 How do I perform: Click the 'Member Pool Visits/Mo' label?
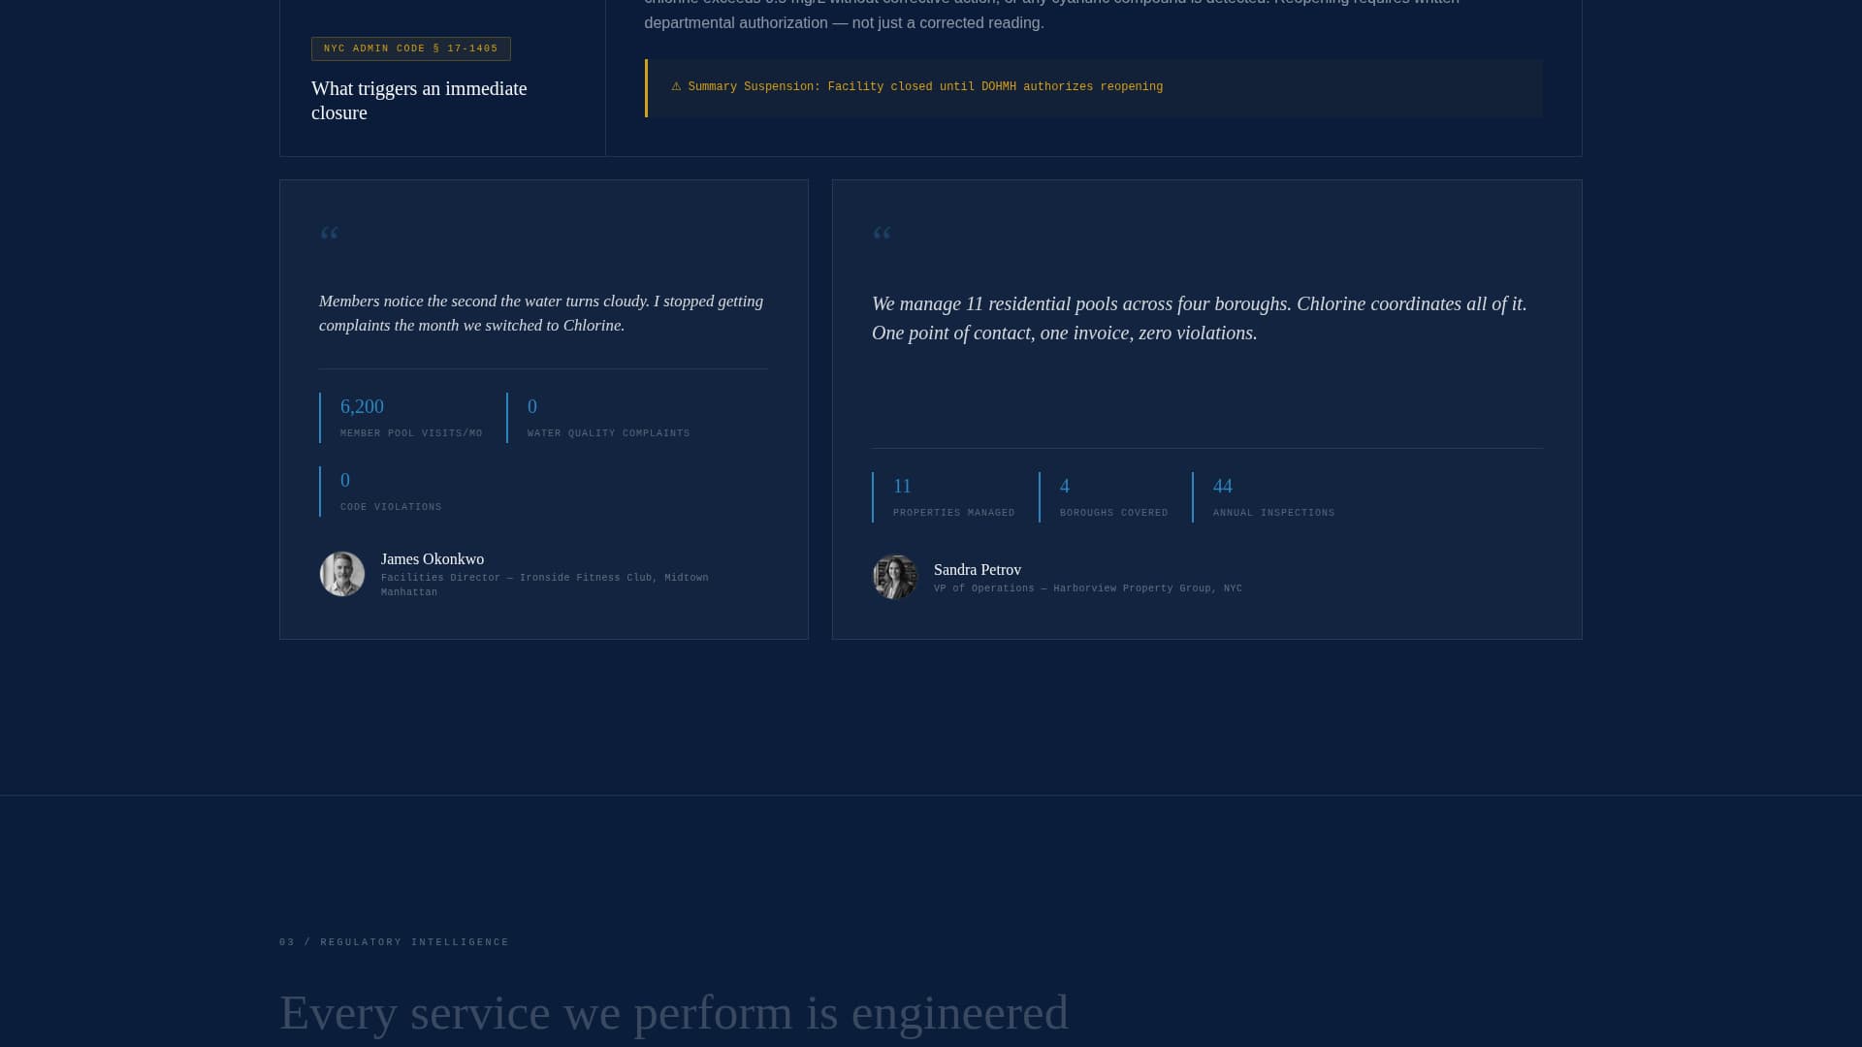pyautogui.click(x=411, y=433)
